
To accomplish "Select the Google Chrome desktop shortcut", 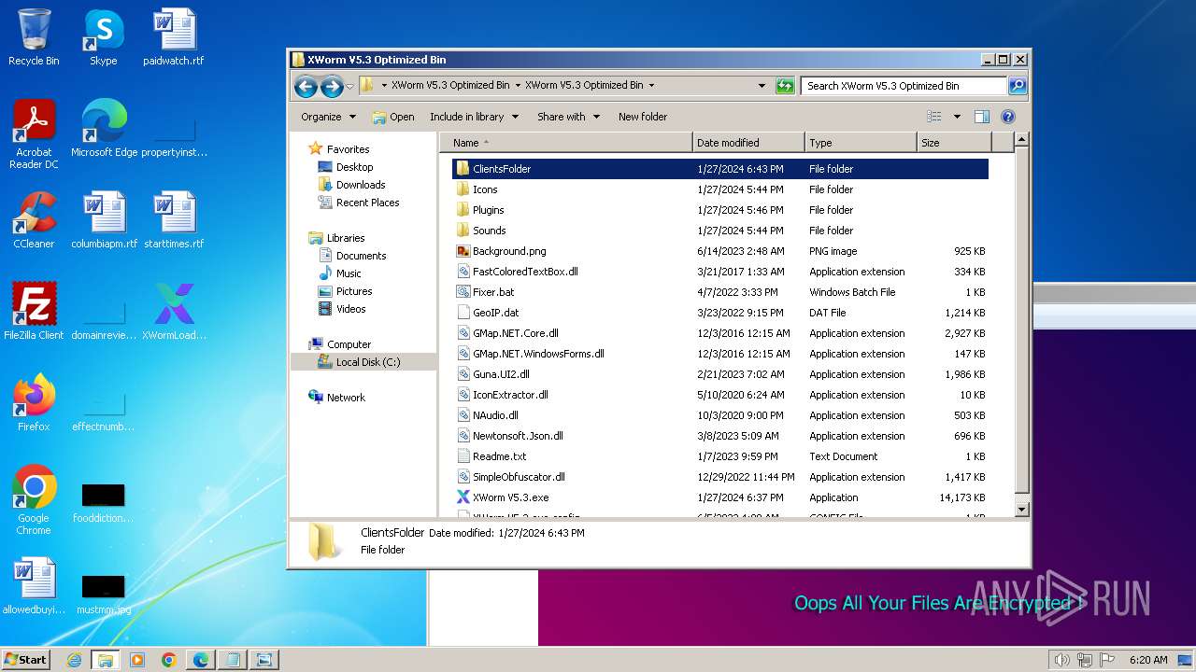I will (x=34, y=500).
